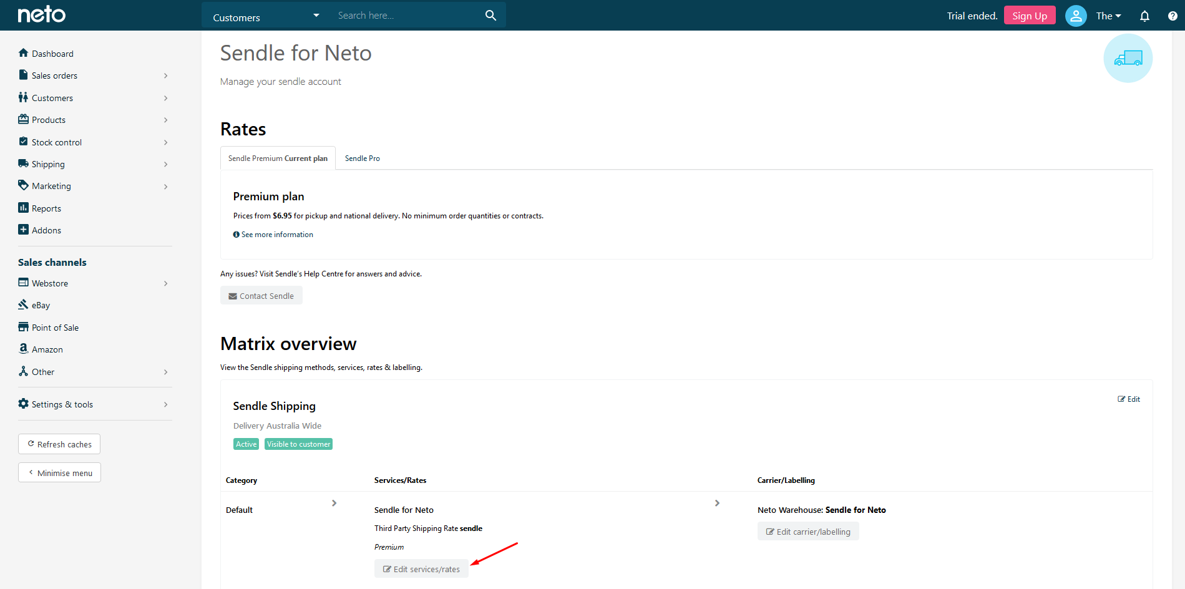Click the eBay gavel icon
1185x589 pixels.
click(x=24, y=304)
